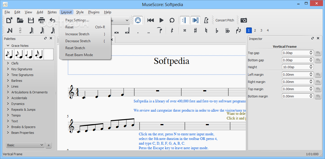Apply the sharp accidental
325x159 pixels.
click(195, 30)
